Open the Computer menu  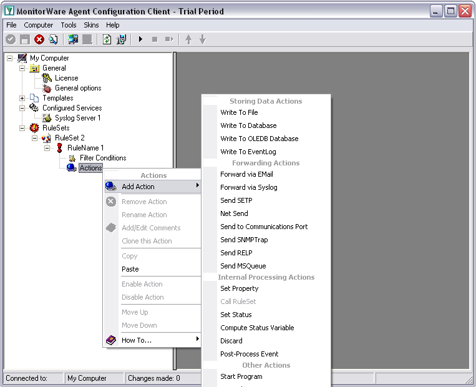point(39,25)
